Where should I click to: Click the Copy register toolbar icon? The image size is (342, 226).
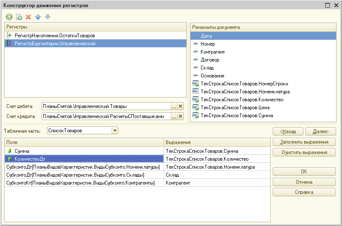click(19, 17)
